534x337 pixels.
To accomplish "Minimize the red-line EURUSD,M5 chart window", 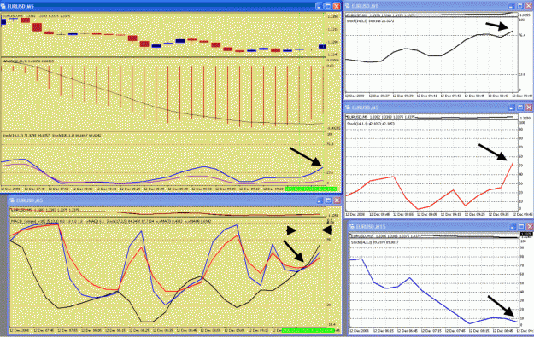I will tap(512, 107).
